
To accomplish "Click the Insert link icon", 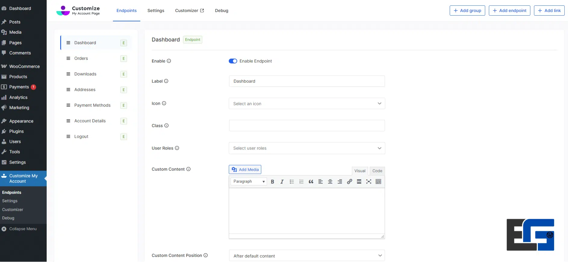I will coord(349,182).
